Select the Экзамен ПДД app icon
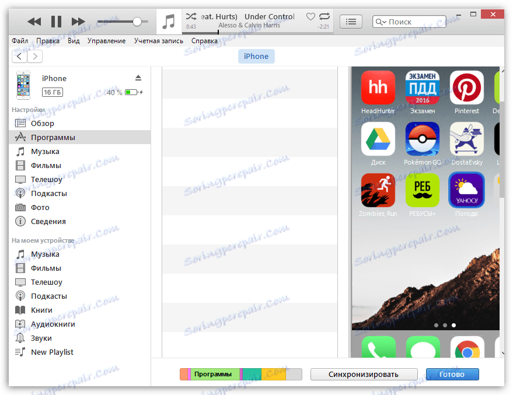Image resolution: width=513 pixels, height=395 pixels. [x=423, y=88]
